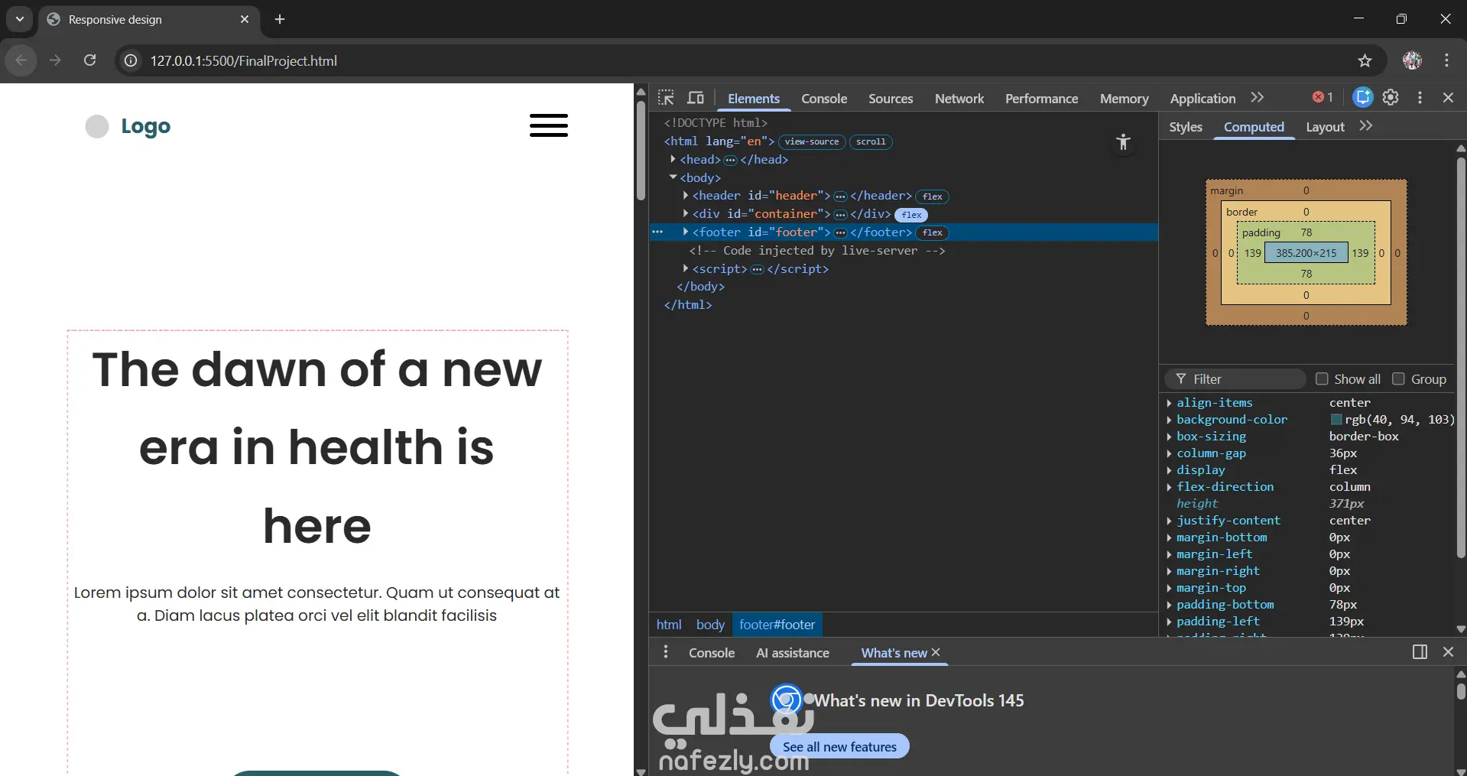This screenshot has height=776, width=1467.
Task: Open the DevTools customize three-dot menu
Action: tap(1420, 97)
